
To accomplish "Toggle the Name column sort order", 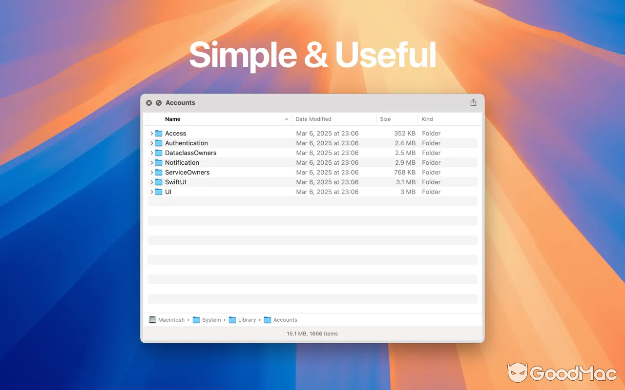I will click(x=172, y=119).
